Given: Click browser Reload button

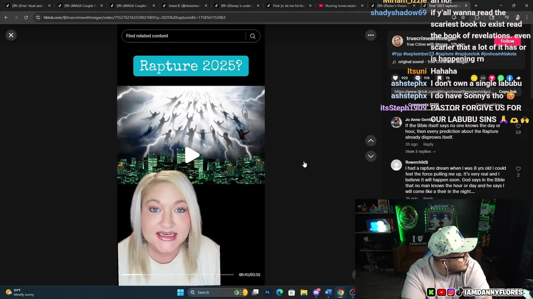Looking at the screenshot, I should click(x=26, y=17).
